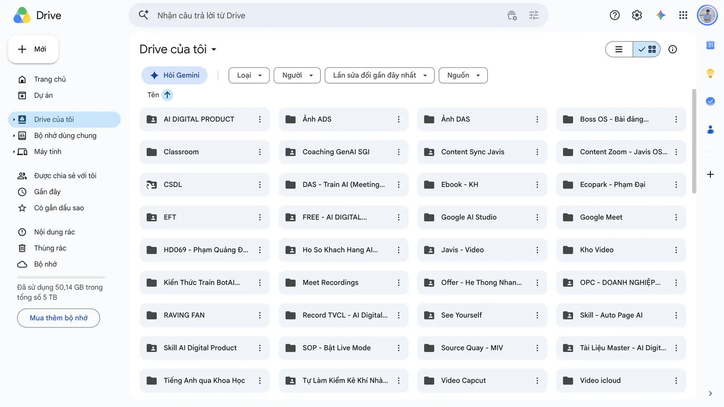Open the AI DIGITAL PRODUCT folder
Viewport: 724px width, 407px height.
coord(205,119)
